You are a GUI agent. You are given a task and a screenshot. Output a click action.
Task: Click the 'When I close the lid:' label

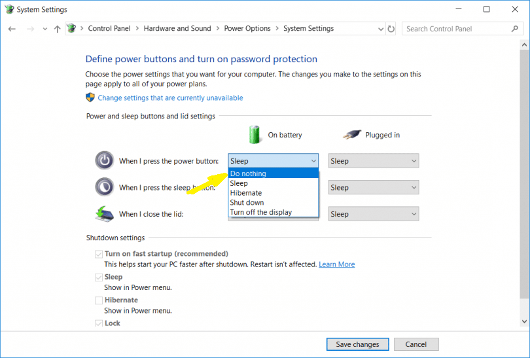pyautogui.click(x=151, y=214)
